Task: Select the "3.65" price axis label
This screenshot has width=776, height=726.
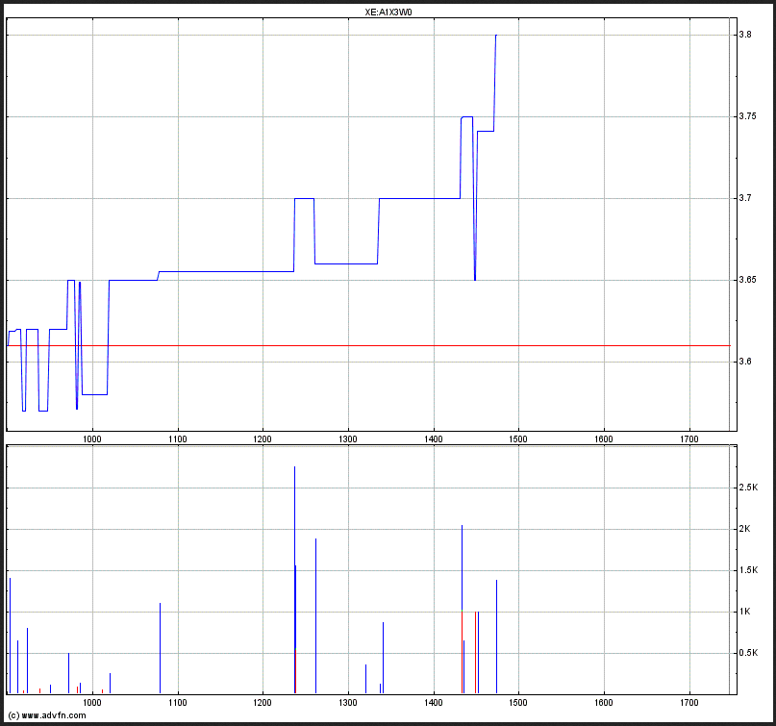Action: coord(747,280)
